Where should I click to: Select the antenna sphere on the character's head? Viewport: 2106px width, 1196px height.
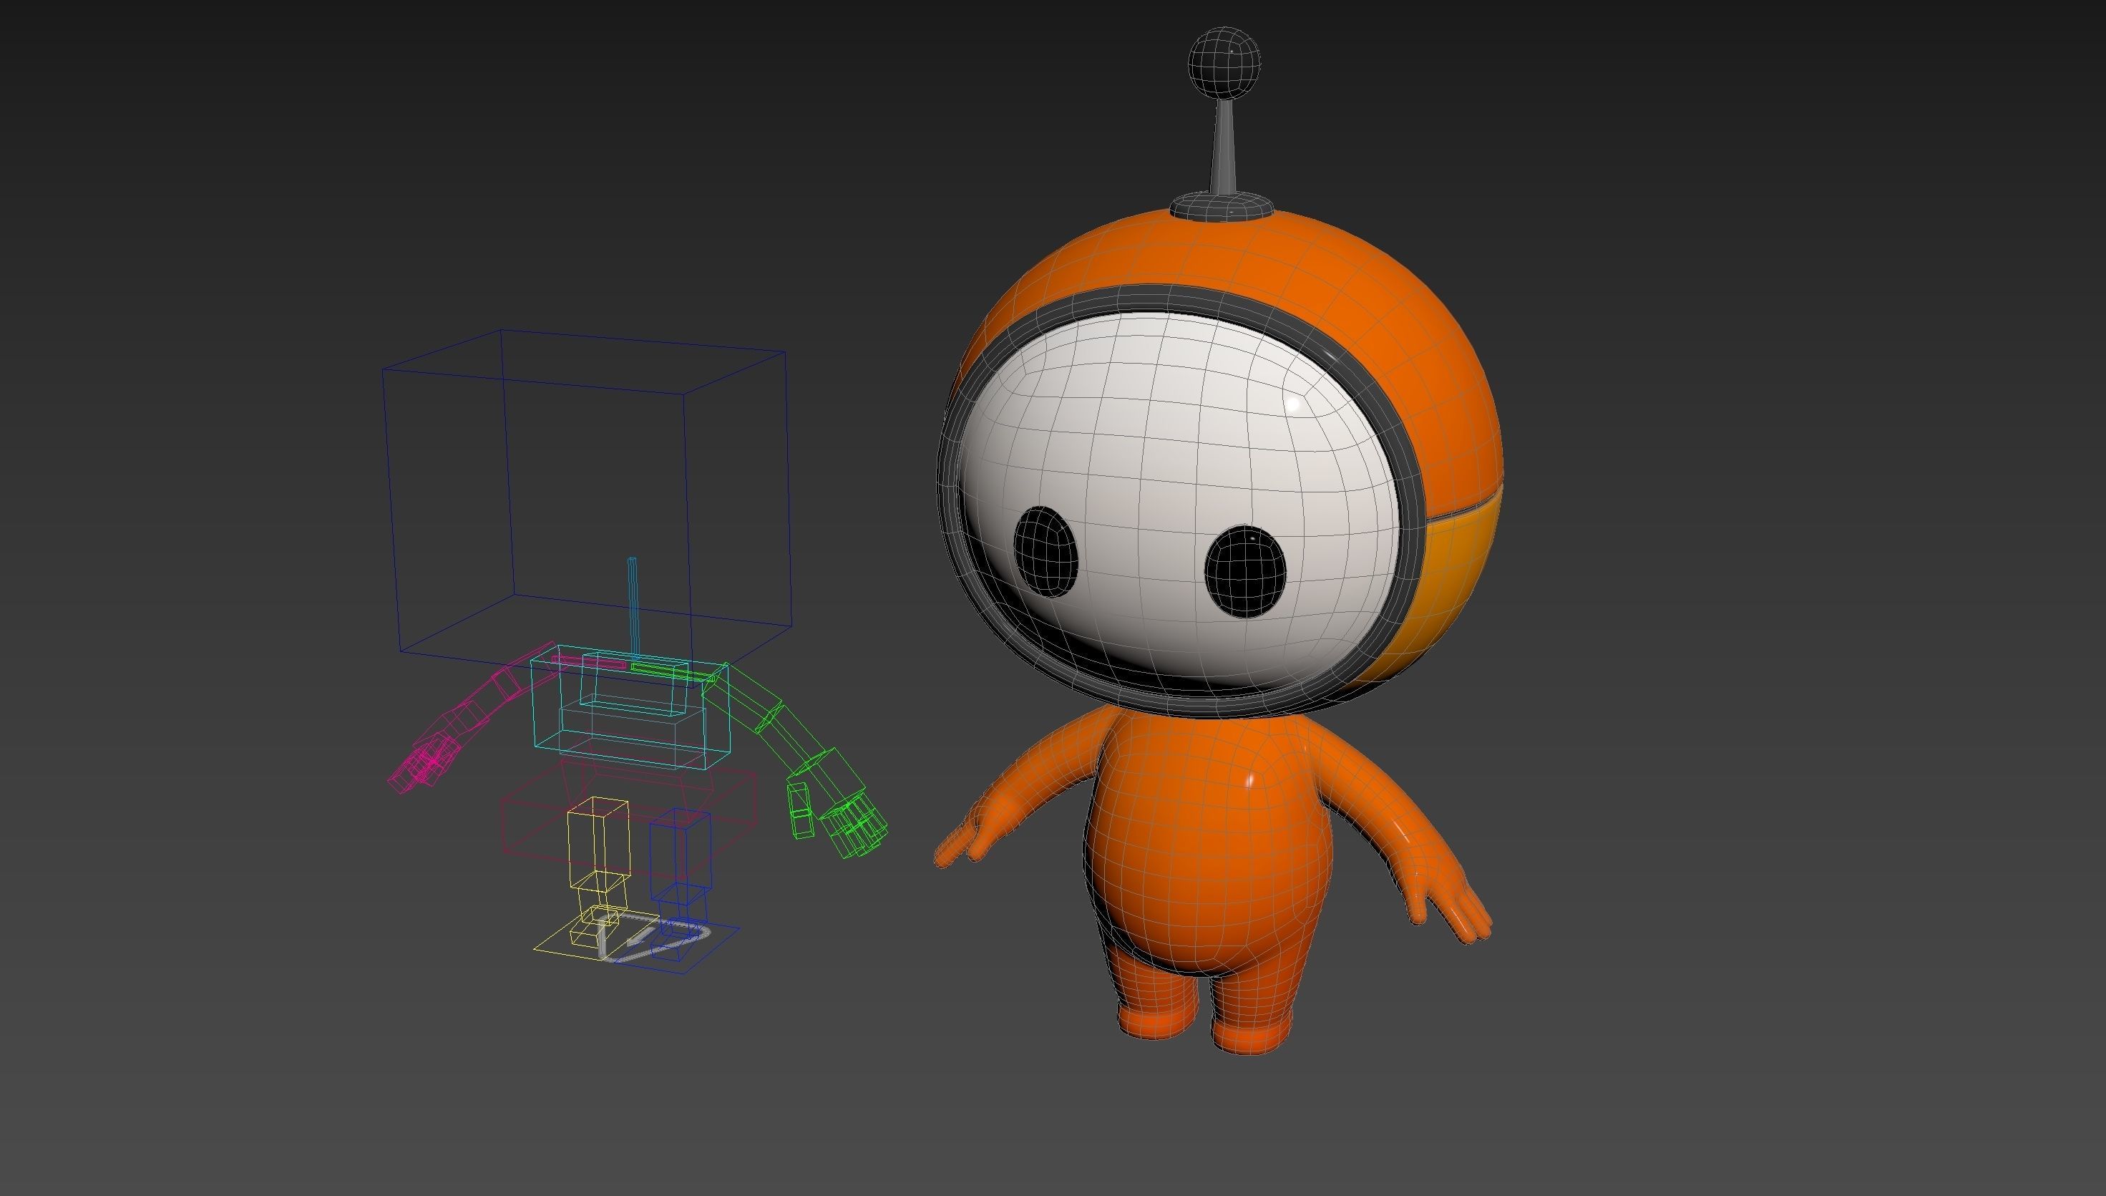(x=1224, y=64)
